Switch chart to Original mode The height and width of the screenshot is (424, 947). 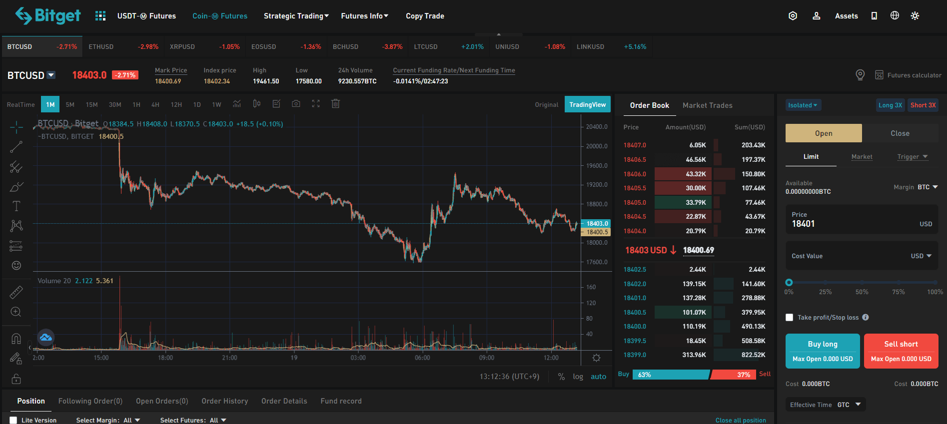(547, 105)
